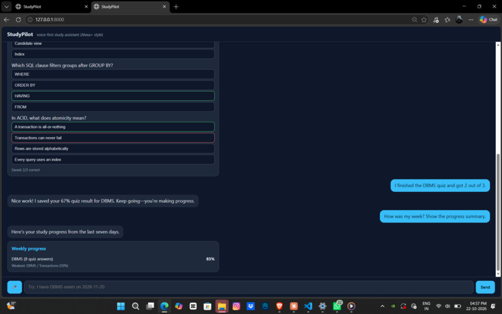Image resolution: width=502 pixels, height=314 pixels.
Task: Open the weather widget on taskbar
Action: [11, 306]
